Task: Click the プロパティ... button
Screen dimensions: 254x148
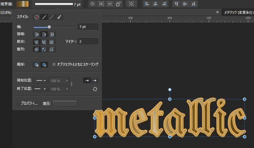Action: pyautogui.click(x=29, y=103)
